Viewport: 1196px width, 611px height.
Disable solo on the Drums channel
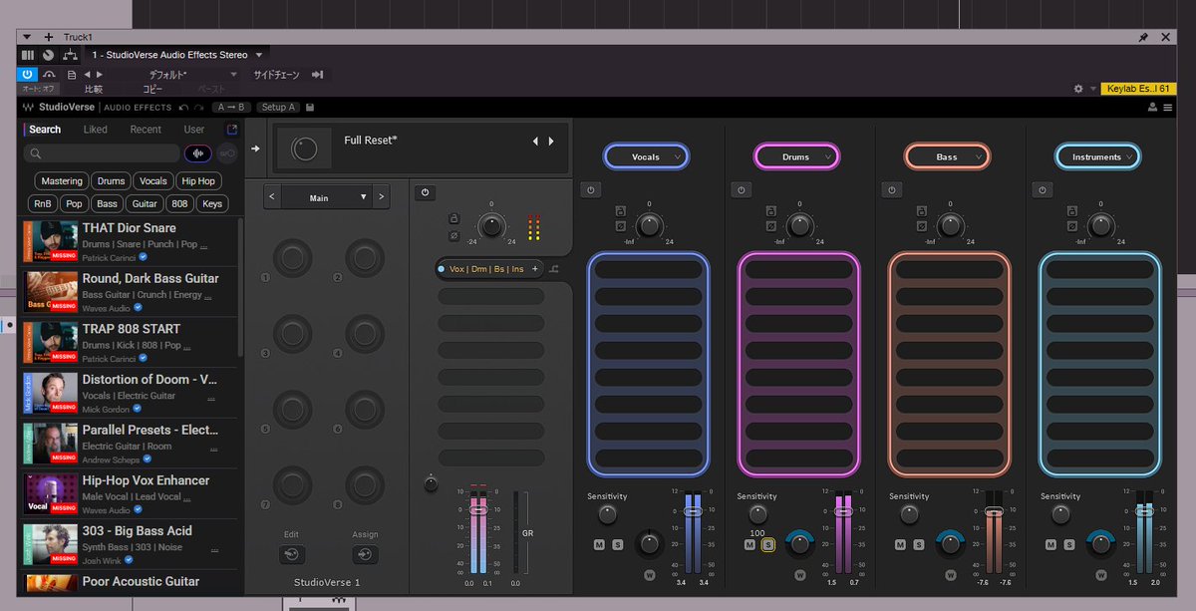[x=767, y=544]
